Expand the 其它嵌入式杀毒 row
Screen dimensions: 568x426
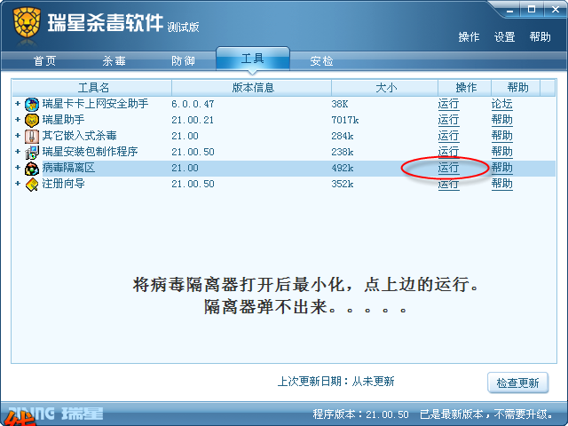click(x=18, y=135)
